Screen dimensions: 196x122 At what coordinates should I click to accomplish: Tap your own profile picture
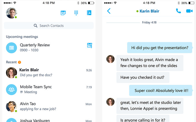pyautogui.click(x=11, y=13)
